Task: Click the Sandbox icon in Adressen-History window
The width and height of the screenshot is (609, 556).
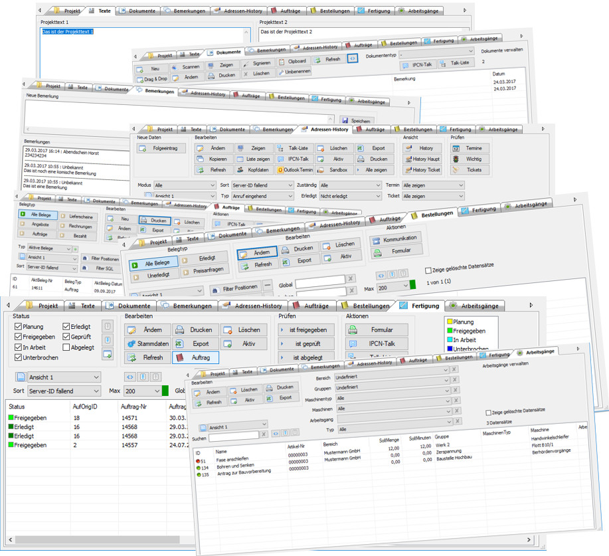Action: pyautogui.click(x=320, y=170)
